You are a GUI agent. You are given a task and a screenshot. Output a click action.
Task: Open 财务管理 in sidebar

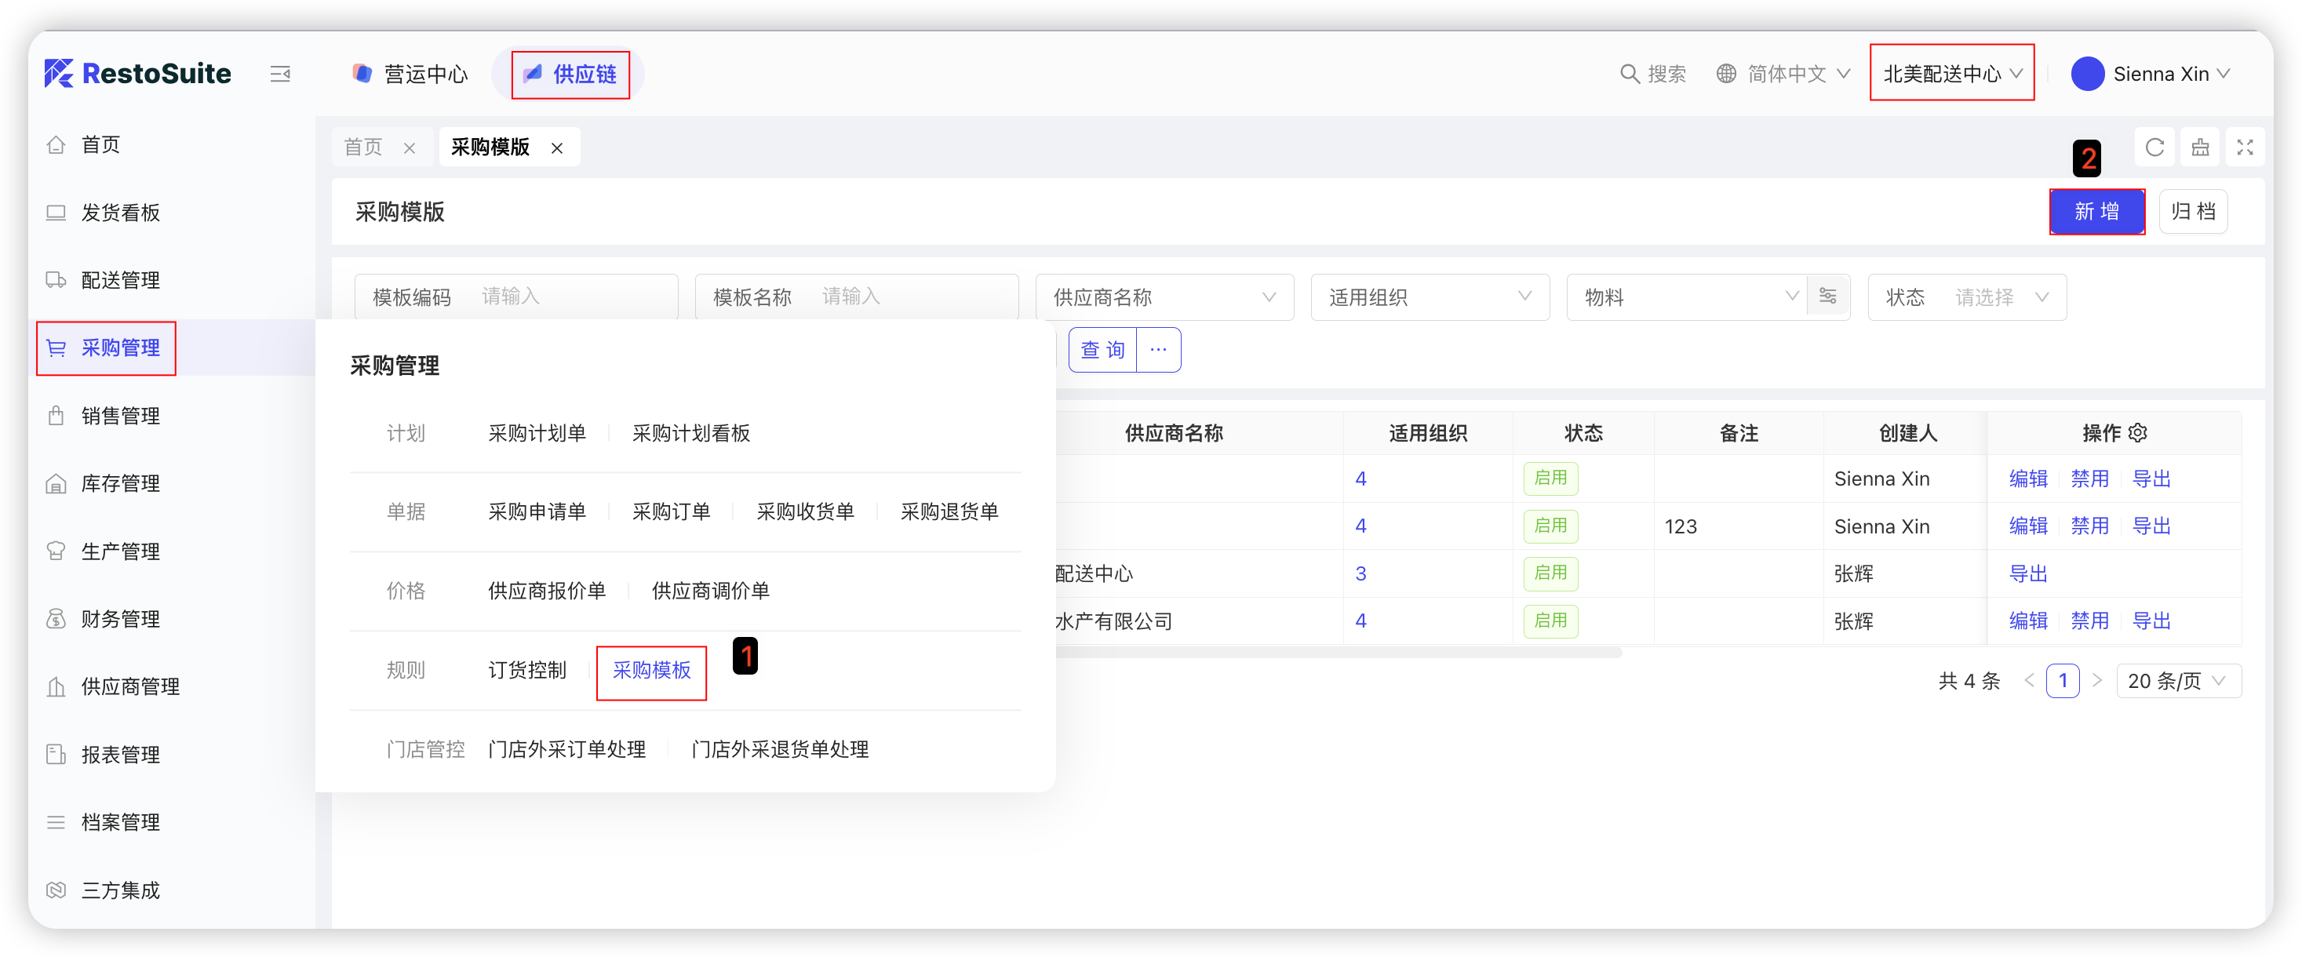(121, 619)
